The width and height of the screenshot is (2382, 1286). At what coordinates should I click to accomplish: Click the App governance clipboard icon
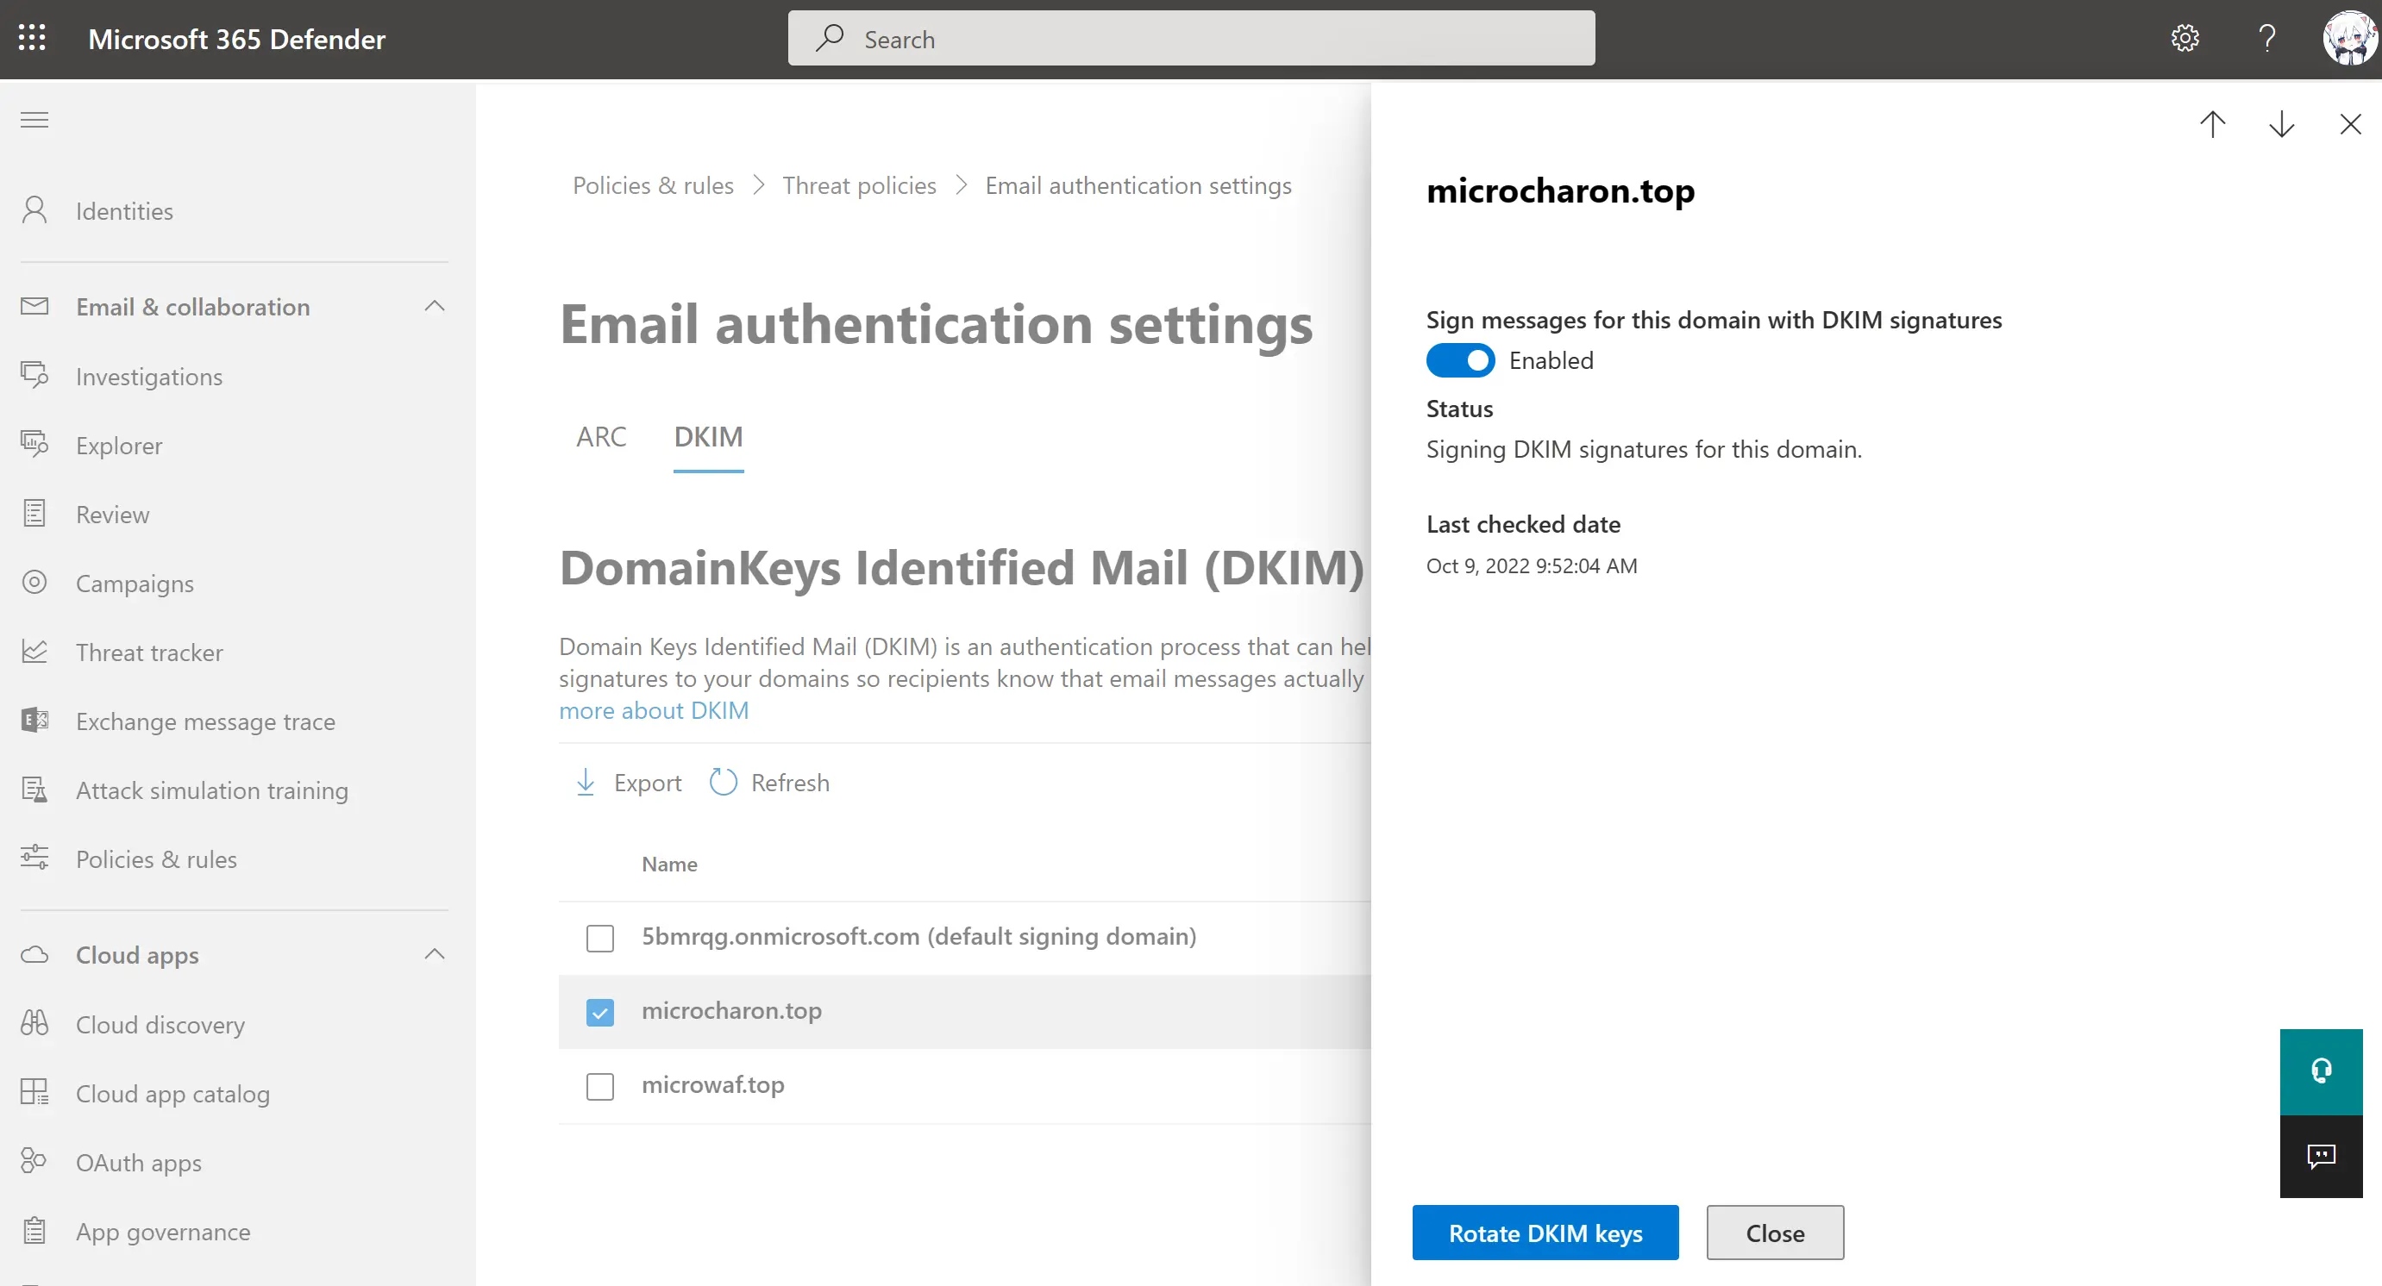pyautogui.click(x=34, y=1231)
